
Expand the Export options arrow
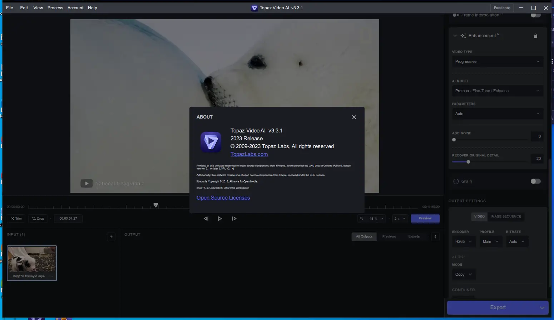[542, 307]
